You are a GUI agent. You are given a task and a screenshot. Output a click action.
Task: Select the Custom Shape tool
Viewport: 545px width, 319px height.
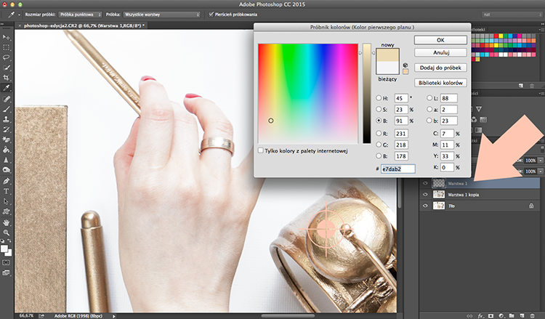pos(7,211)
